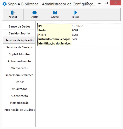Click the gear icon in title bar
This screenshot has height=129, width=123.
click(5, 4)
